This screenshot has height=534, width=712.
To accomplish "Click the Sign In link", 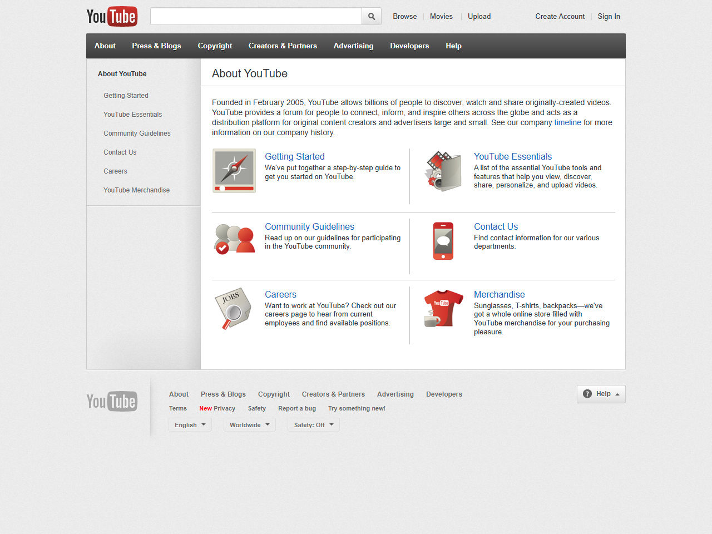I will (x=609, y=17).
